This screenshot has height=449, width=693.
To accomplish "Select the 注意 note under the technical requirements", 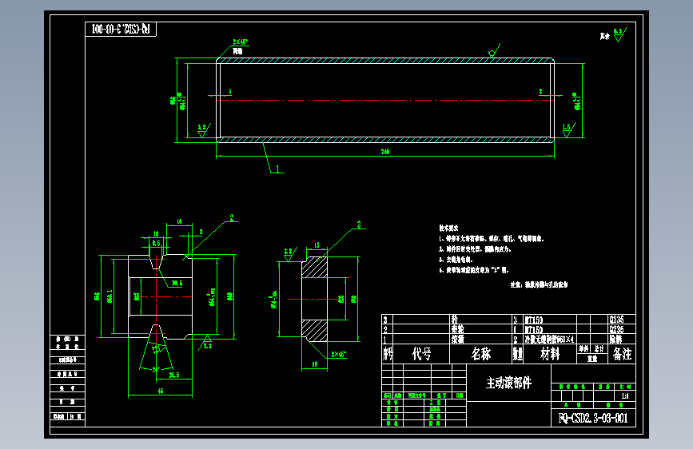I will (540, 284).
